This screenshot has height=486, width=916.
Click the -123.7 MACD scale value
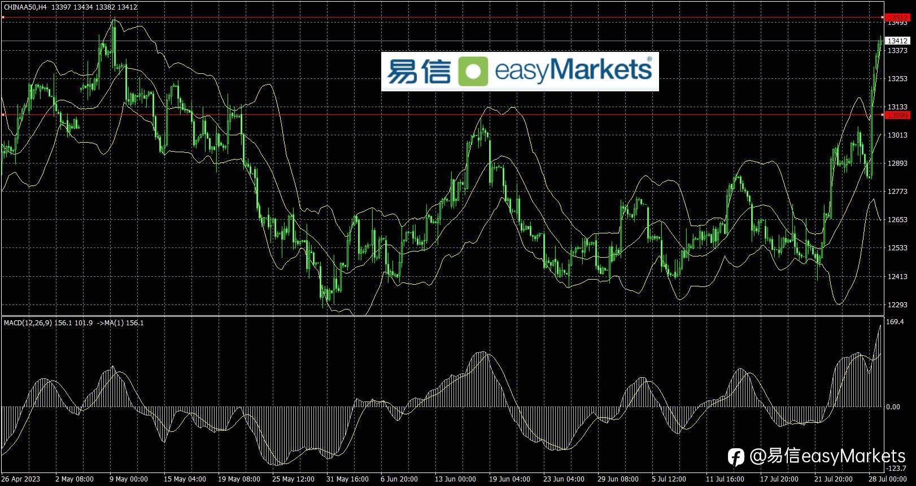point(896,469)
